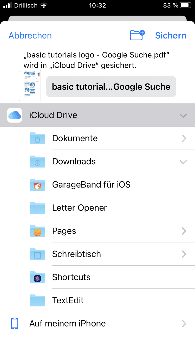This screenshot has height=347, width=195.
Task: Select the TextEdit folder
Action: [x=68, y=300]
